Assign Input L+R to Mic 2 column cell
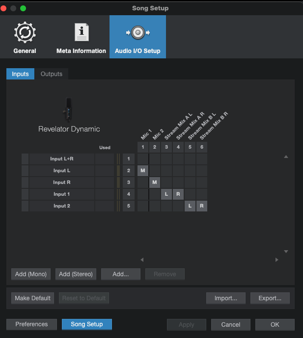The height and width of the screenshot is (338, 303). (x=155, y=159)
